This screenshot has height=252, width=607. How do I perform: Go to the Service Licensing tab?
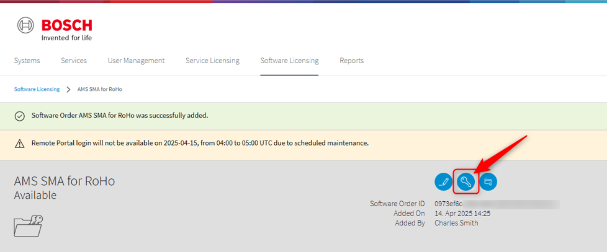(212, 61)
